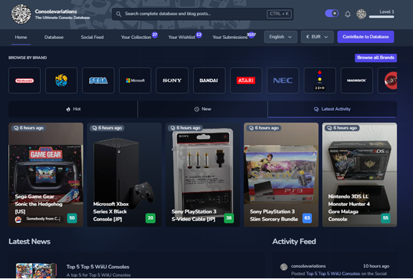The image size is (413, 279).
Task: Browse the Magnavox brand tile
Action: click(x=357, y=81)
